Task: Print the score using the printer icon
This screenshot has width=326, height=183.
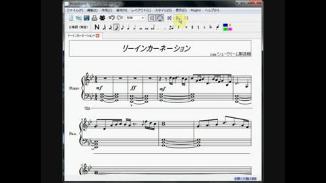Action: pyautogui.click(x=94, y=18)
